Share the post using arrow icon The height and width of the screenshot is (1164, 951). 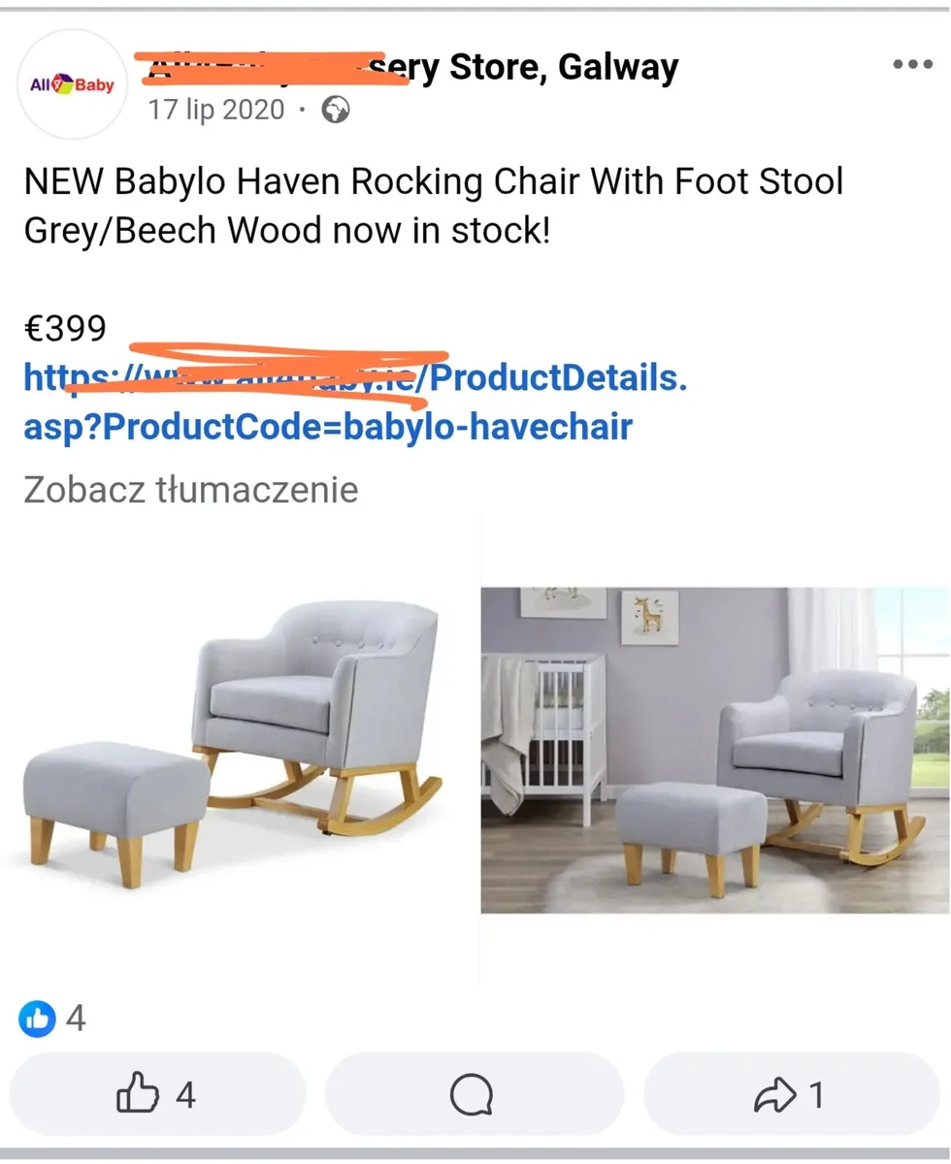pyautogui.click(x=773, y=1096)
